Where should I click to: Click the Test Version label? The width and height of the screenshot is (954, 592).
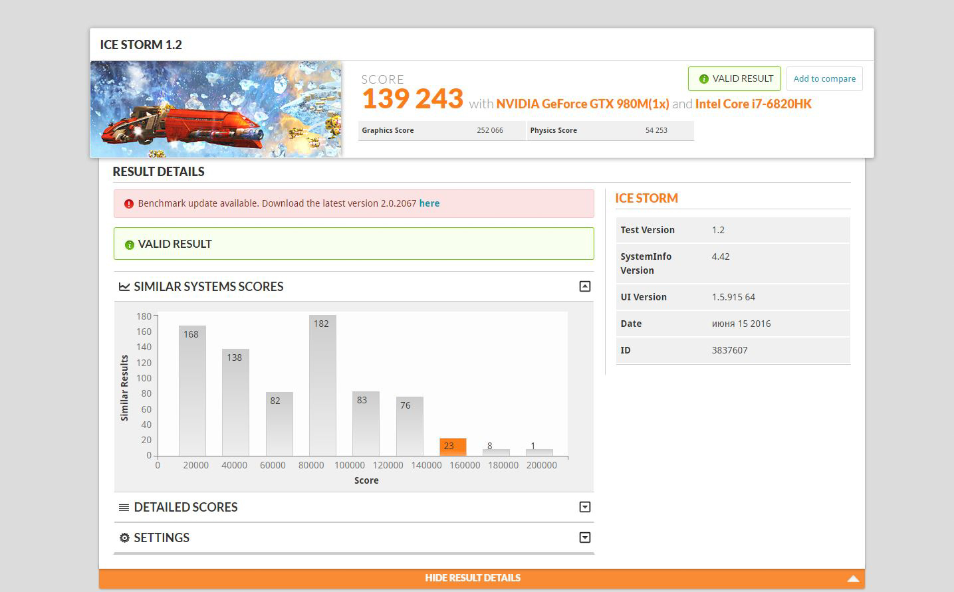point(648,230)
